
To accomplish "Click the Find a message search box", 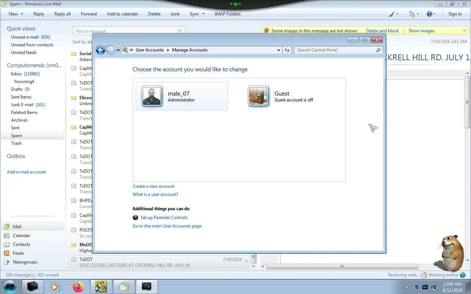I will [129, 31].
